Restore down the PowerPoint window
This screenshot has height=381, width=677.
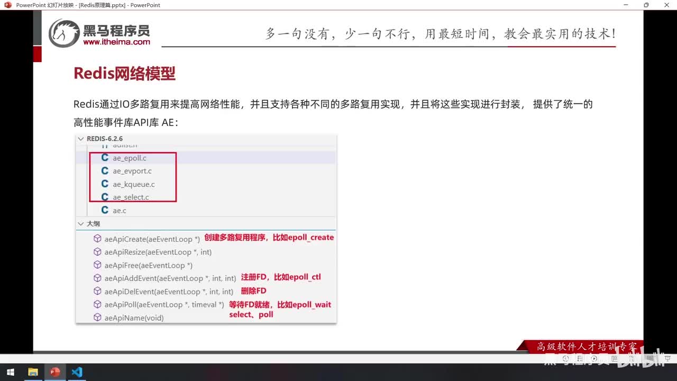[646, 5]
